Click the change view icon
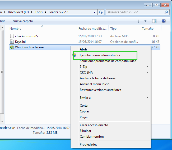Screen dimensions: 172x150 [140, 21]
